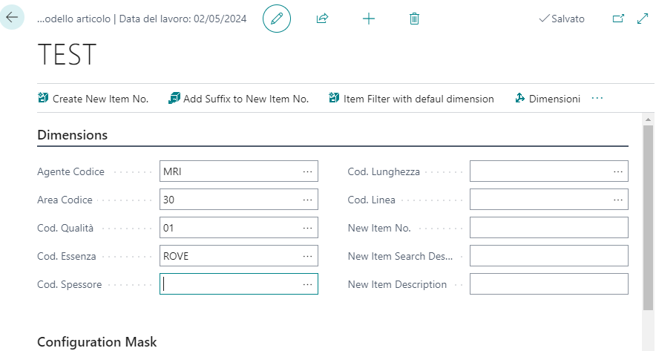Select Item Filter with defaul dimension

(411, 99)
